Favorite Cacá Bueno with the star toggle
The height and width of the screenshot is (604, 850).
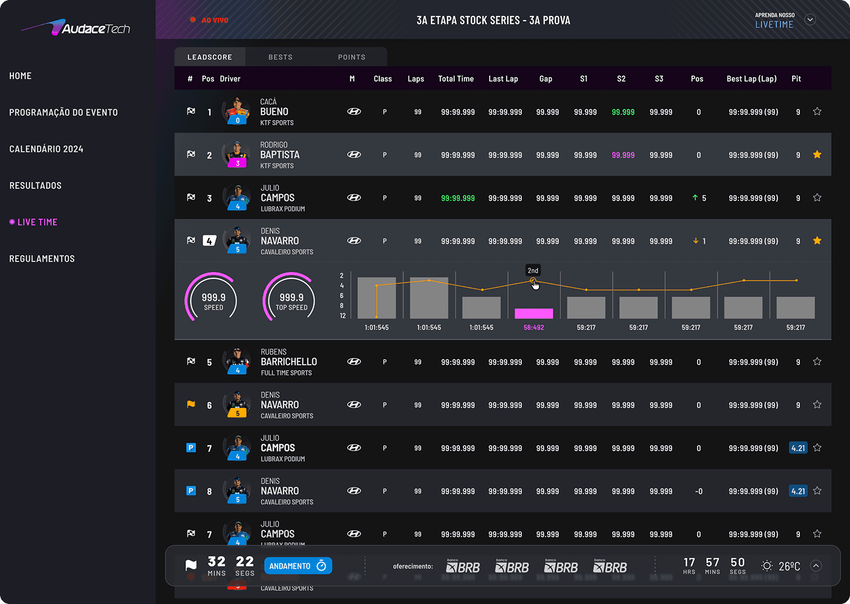pyautogui.click(x=817, y=111)
